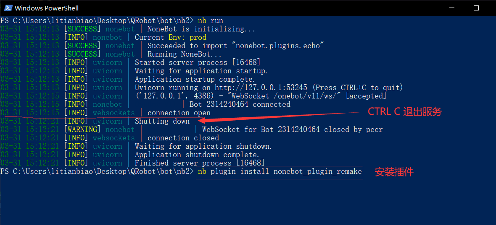Click the Windows PowerShell window title

coord(47,8)
